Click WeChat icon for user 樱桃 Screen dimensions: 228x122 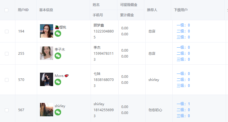(58, 34)
